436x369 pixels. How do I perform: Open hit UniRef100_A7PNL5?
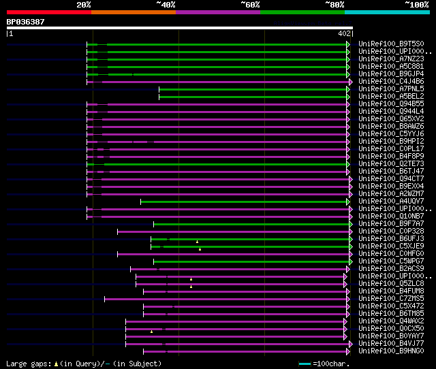click(x=391, y=89)
